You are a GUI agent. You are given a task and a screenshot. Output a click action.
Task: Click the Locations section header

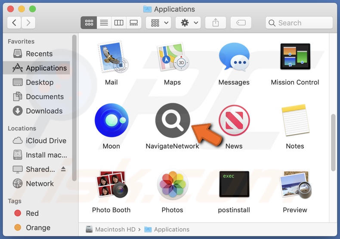[22, 128]
